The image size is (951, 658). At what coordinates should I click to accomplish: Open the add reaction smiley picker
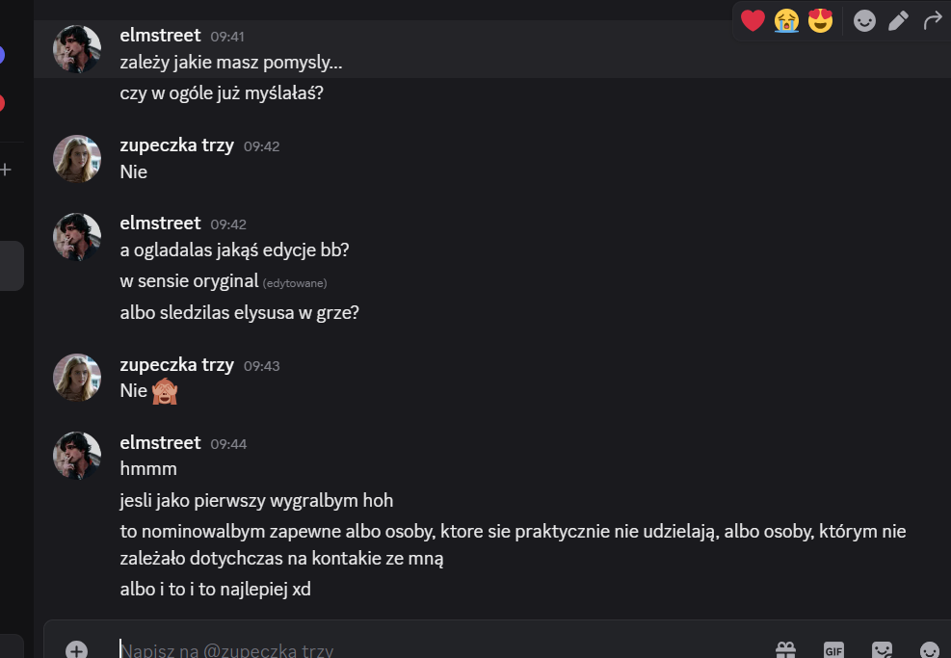point(864,20)
